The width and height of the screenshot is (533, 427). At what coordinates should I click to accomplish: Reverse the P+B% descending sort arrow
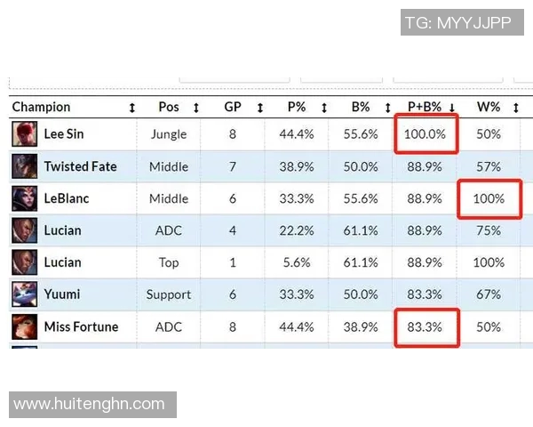(x=452, y=108)
